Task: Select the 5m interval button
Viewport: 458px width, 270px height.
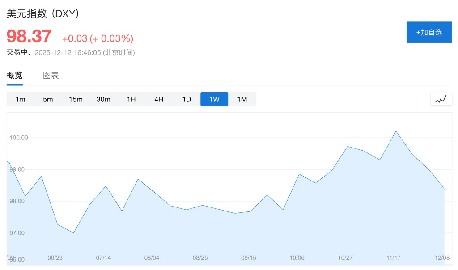Action: pyautogui.click(x=48, y=99)
